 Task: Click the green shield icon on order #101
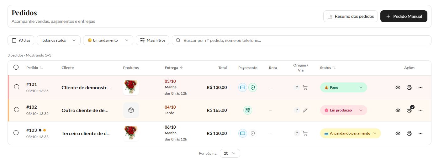[253, 87]
